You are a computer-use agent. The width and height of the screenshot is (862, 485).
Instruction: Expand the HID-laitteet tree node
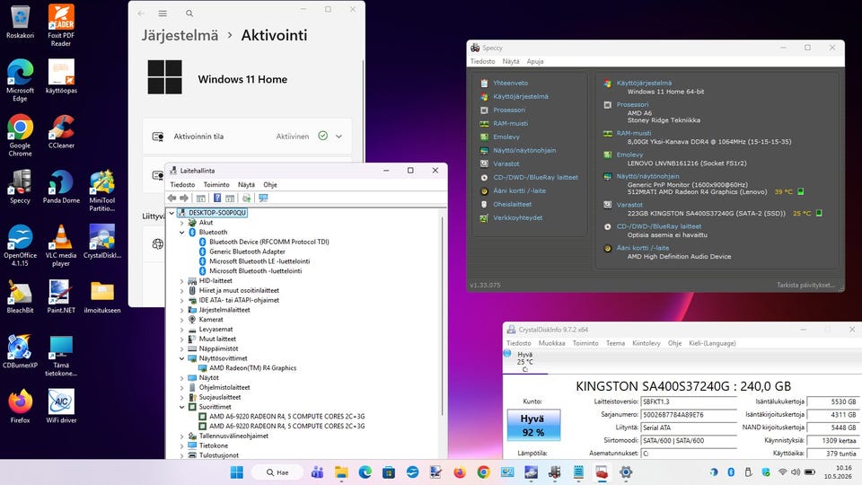182,281
